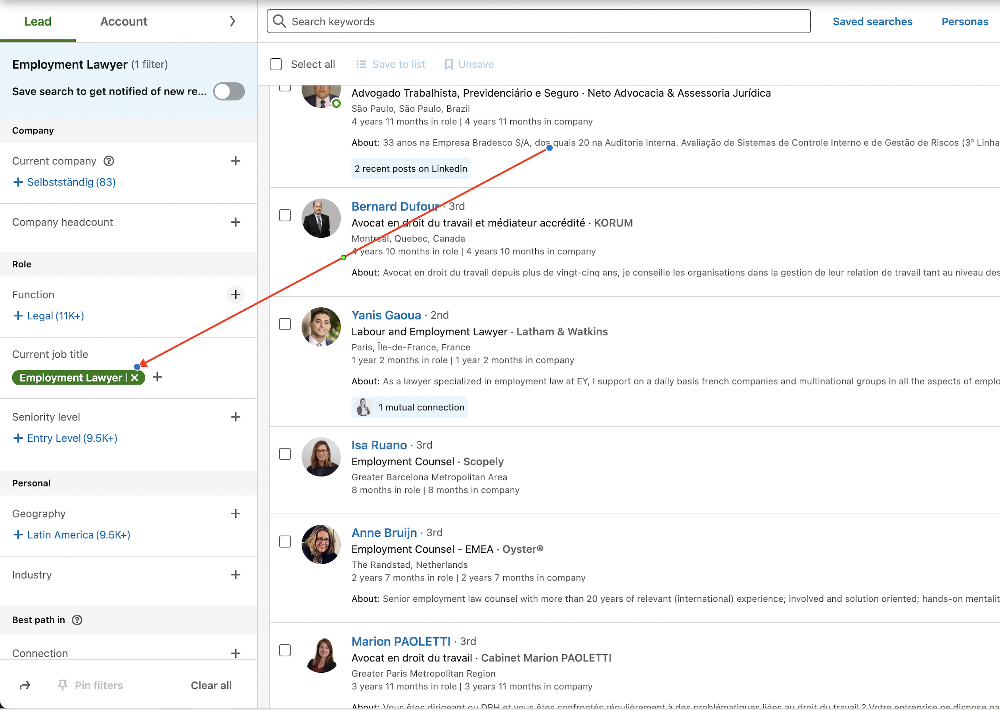1000x710 pixels.
Task: Click the list icon next to Save to list
Action: pyautogui.click(x=360, y=63)
